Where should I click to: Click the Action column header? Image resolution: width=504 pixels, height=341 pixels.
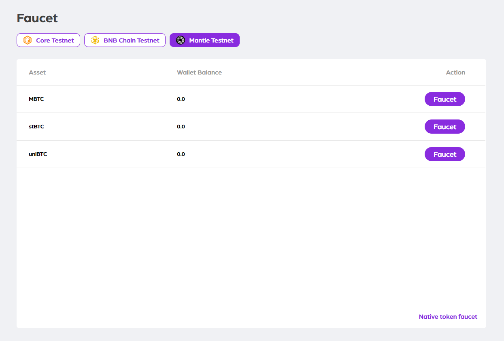(x=455, y=72)
